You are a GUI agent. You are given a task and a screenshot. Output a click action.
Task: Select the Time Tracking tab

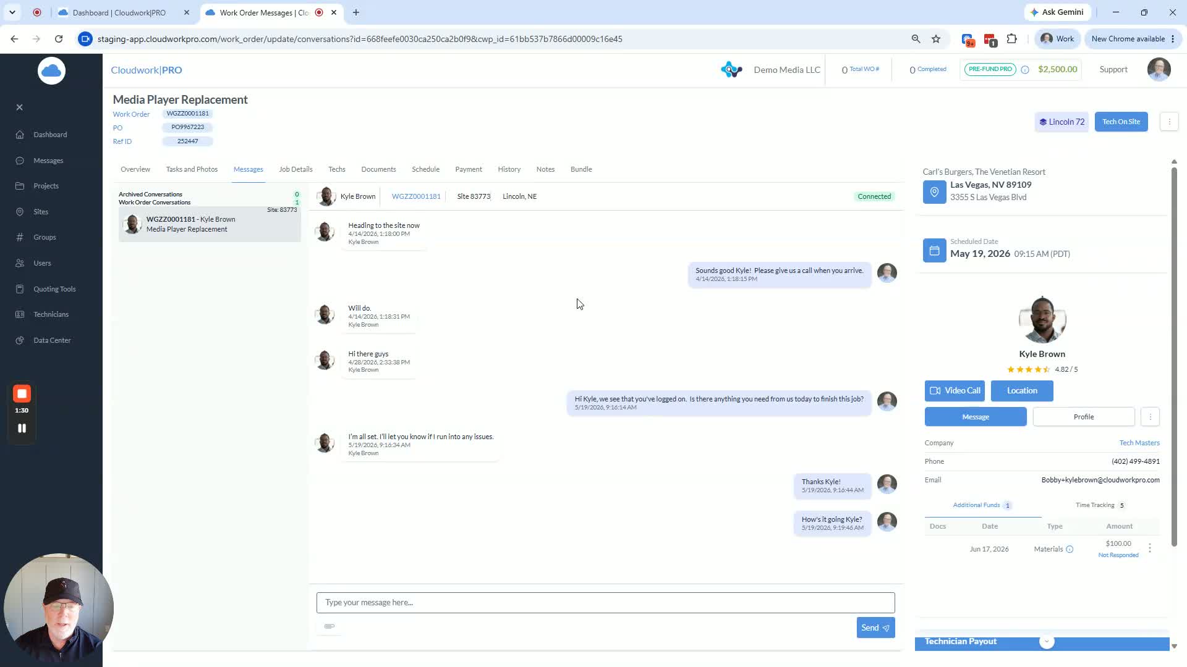(x=1100, y=505)
